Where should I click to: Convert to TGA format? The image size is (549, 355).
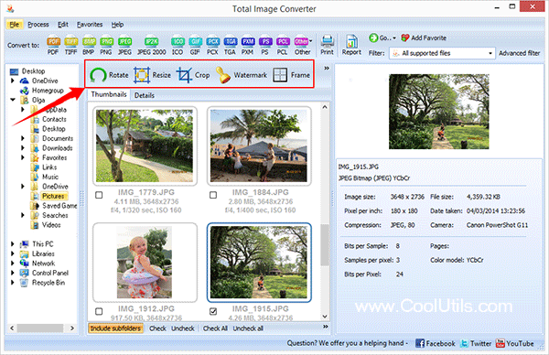(x=230, y=46)
